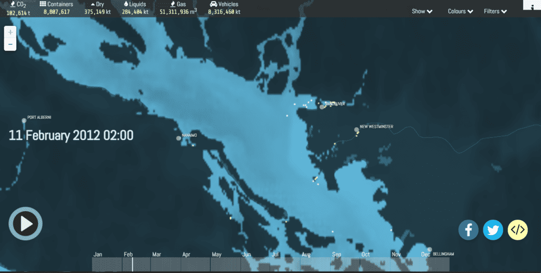
Task: Jump to Mar on the timeline
Action: pos(156,255)
